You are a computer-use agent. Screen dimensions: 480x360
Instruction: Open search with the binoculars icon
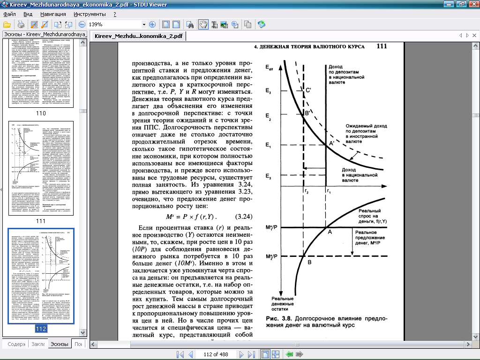click(190, 25)
